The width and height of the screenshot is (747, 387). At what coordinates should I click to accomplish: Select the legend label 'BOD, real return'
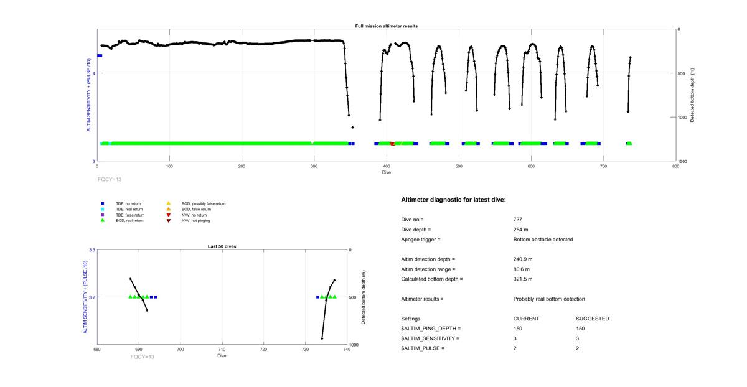point(129,220)
